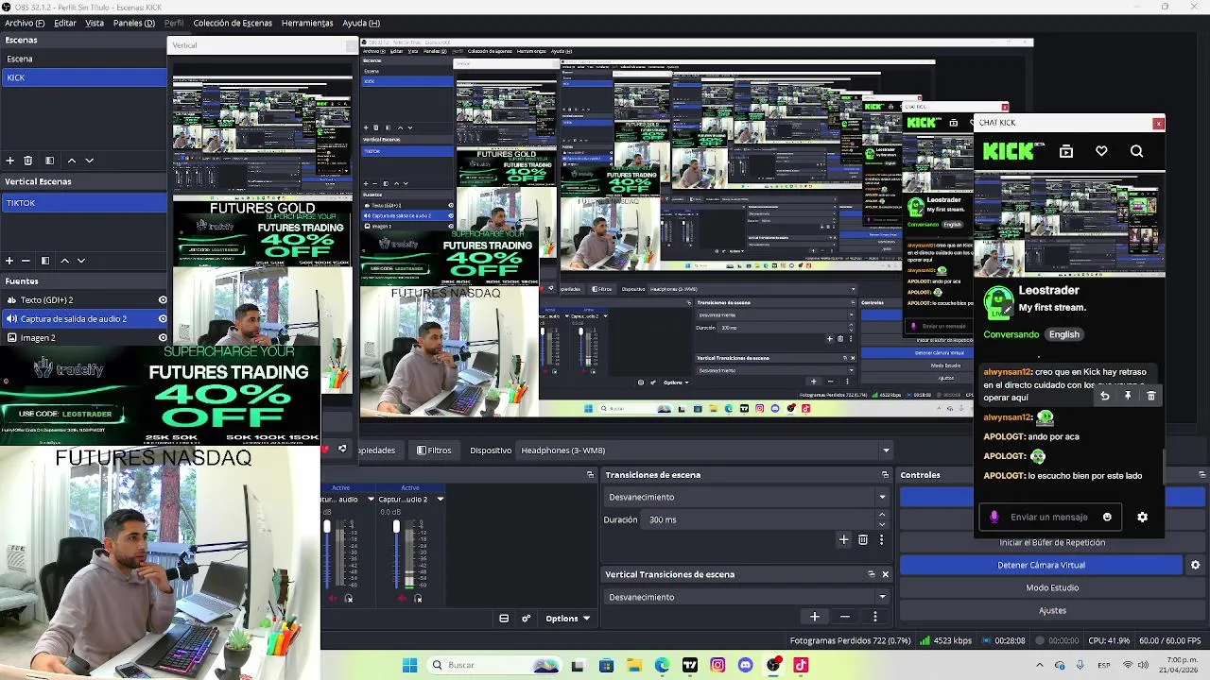The height and width of the screenshot is (680, 1210).
Task: Move selected scene down in Escenas
Action: click(x=90, y=161)
